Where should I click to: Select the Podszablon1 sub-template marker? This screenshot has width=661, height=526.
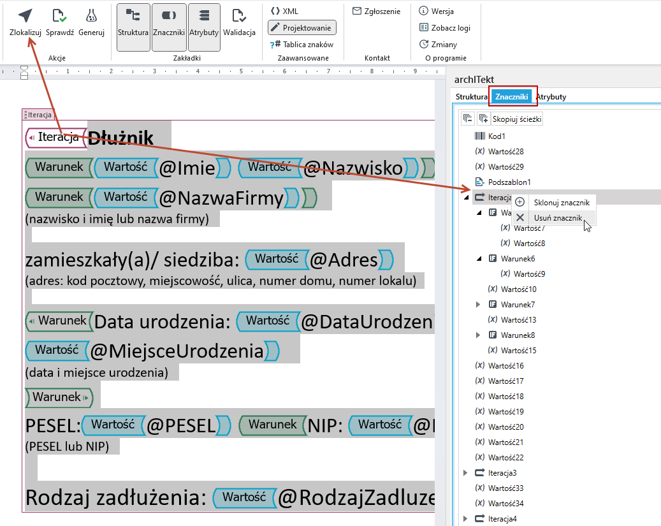[502, 182]
